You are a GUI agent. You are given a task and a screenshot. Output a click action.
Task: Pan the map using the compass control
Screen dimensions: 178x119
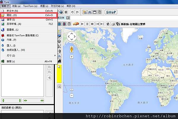tap(71, 37)
